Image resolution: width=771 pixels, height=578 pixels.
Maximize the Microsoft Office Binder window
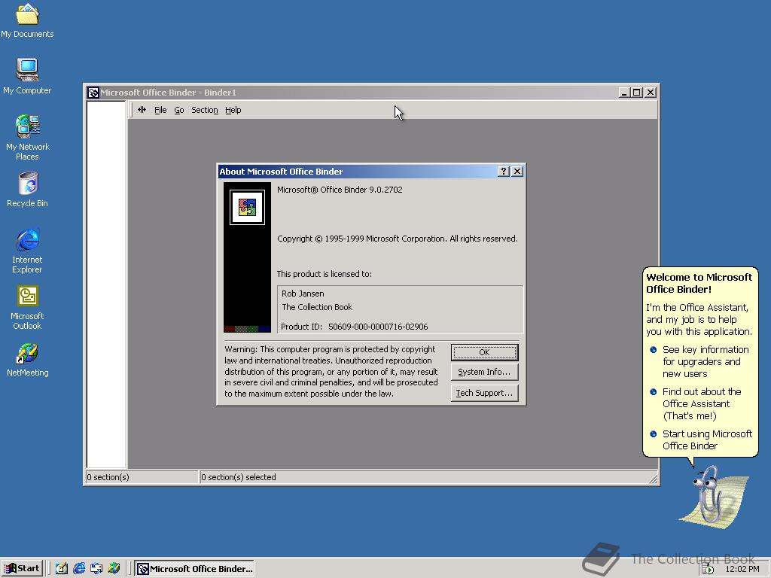tap(637, 93)
